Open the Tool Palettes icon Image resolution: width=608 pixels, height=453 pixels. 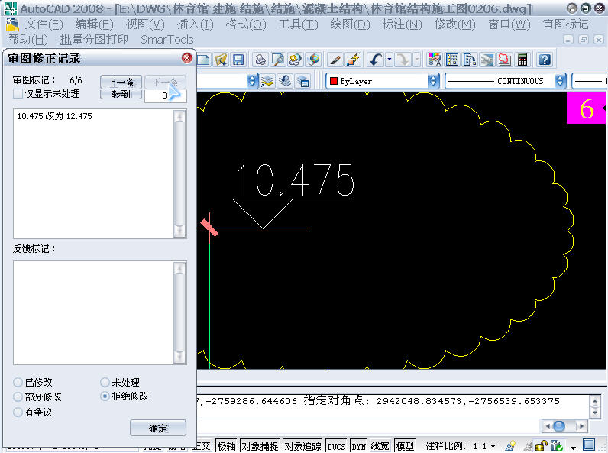coord(470,60)
